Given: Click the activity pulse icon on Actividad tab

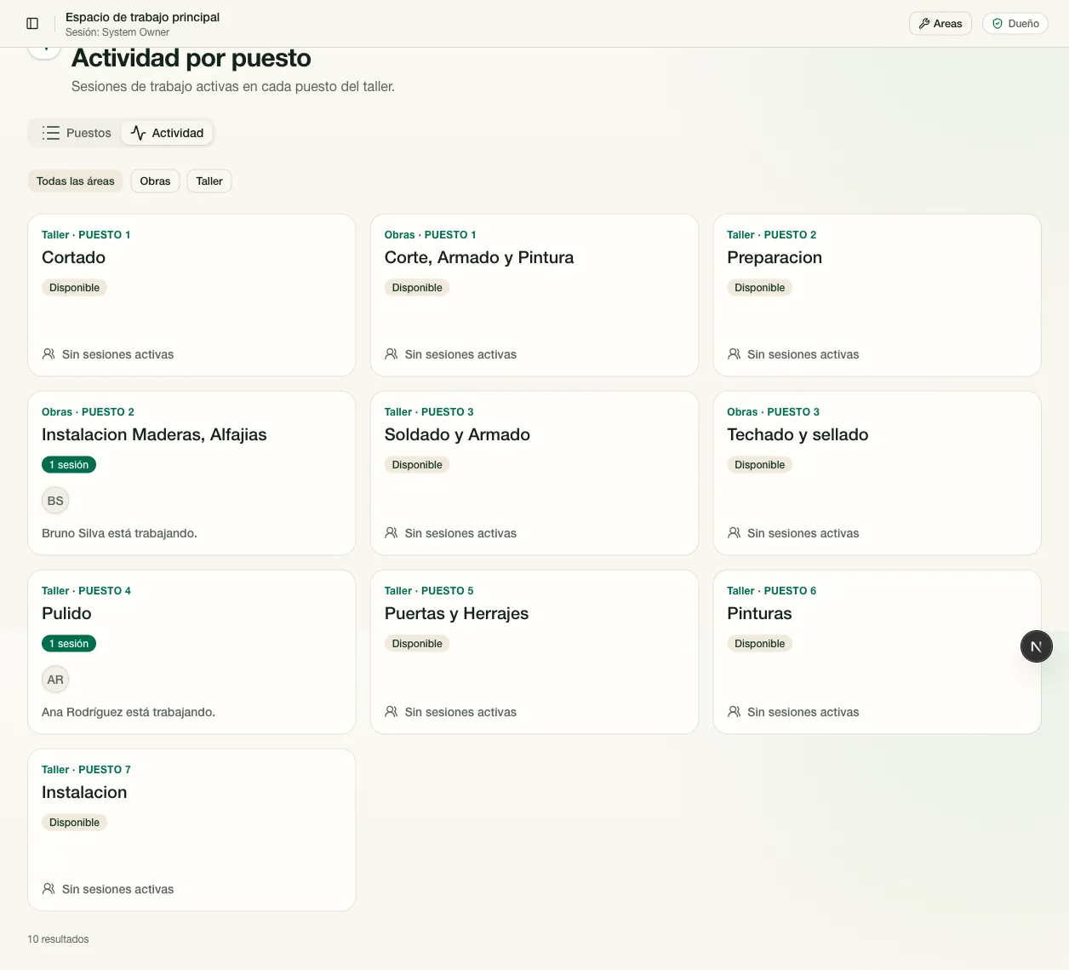Looking at the screenshot, I should pos(139,133).
